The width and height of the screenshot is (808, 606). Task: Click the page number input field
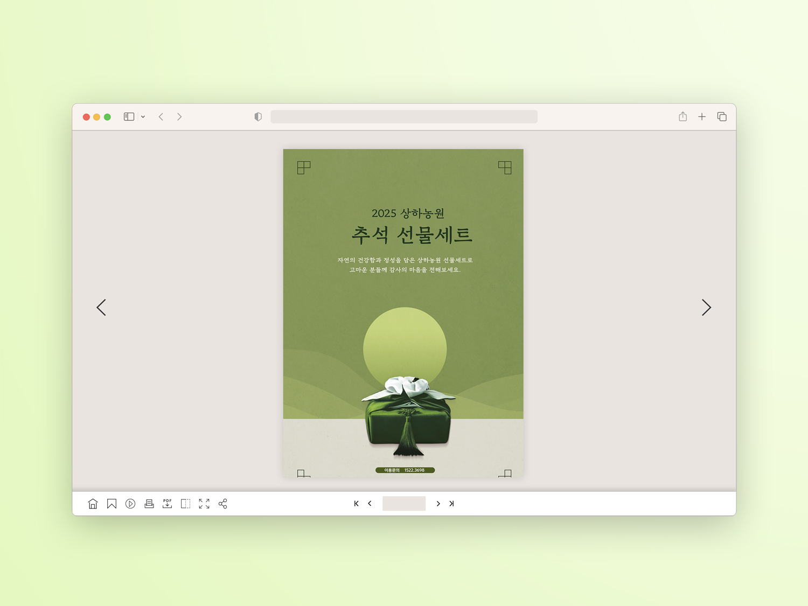(404, 504)
